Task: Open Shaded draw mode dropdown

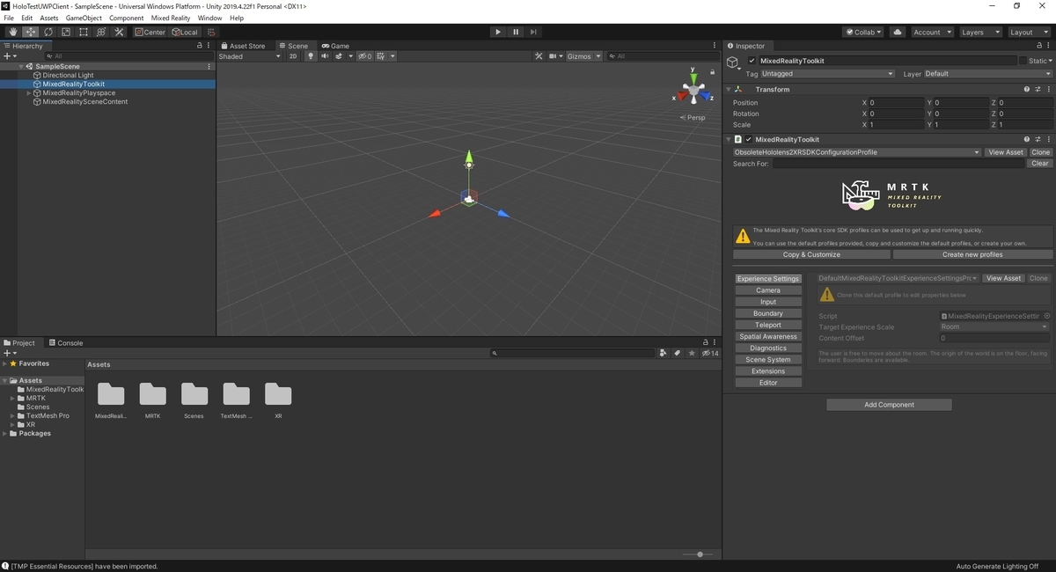Action: tap(250, 56)
